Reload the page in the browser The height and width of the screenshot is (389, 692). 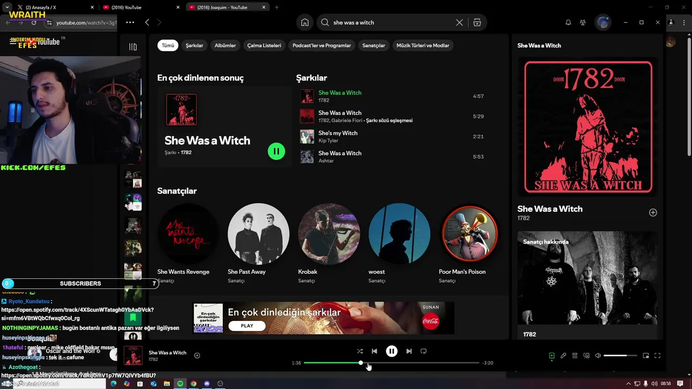click(x=34, y=23)
